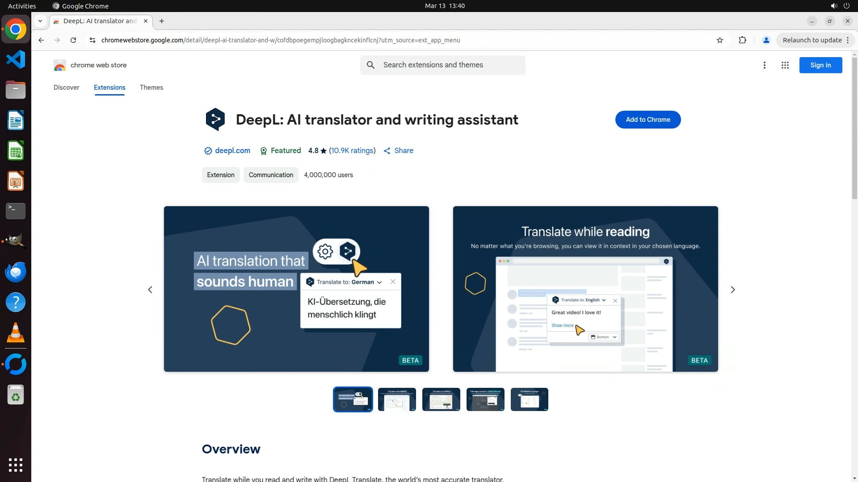858x482 pixels.
Task: Switch to the Discover tab
Action: pyautogui.click(x=66, y=87)
